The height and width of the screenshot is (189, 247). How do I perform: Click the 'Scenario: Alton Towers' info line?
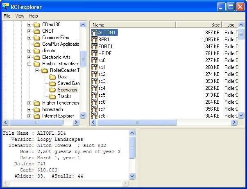[57, 145]
